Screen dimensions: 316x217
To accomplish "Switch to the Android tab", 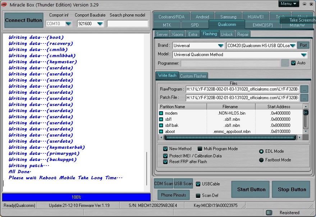I will (202, 17).
